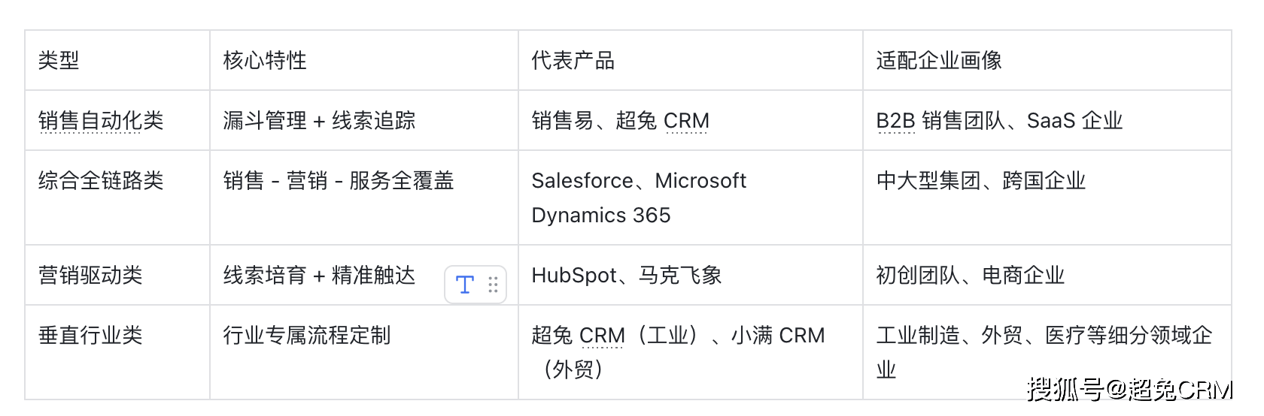
Task: Click the 线索培育 + 精准触达 text
Action: pos(319,276)
